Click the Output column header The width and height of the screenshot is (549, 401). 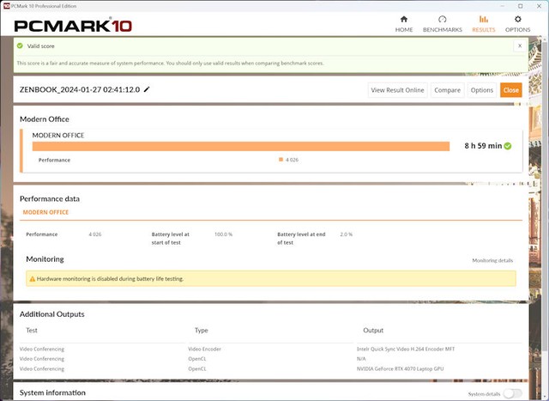pyautogui.click(x=373, y=331)
